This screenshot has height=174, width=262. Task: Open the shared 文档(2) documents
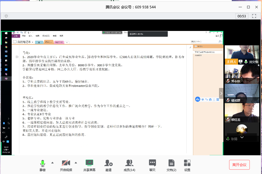point(171,164)
